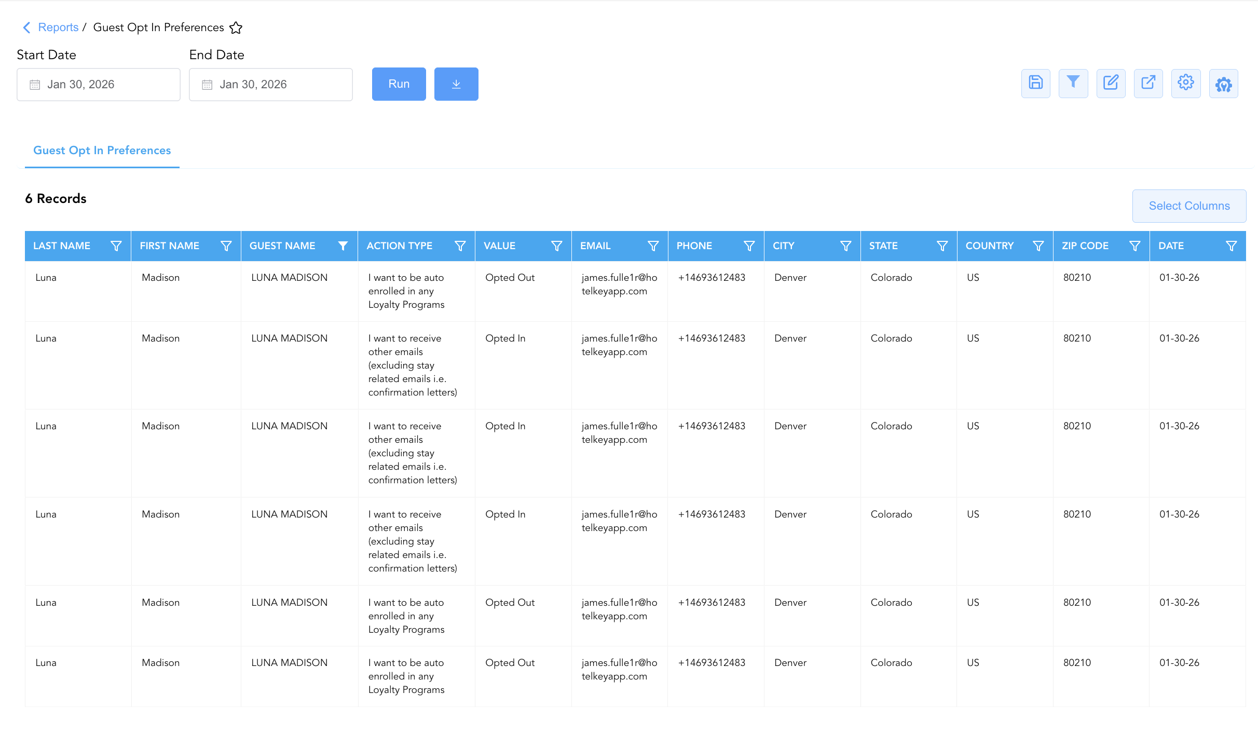Filter the PHONE column

pyautogui.click(x=749, y=246)
